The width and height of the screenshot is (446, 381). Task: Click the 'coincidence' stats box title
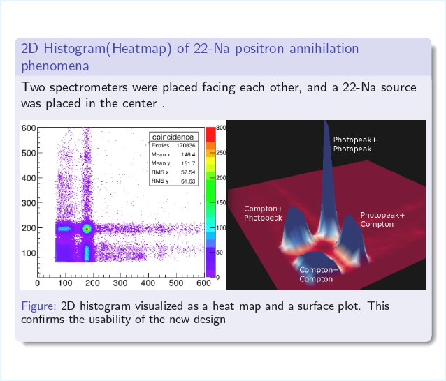pos(173,137)
